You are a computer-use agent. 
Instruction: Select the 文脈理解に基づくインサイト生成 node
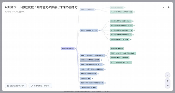pyautogui.click(x=120, y=58)
